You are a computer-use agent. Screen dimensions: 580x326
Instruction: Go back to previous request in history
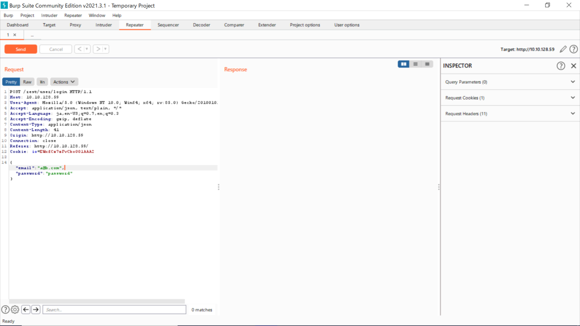coord(79,49)
